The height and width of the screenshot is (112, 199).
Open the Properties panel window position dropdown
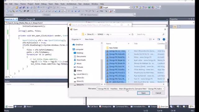pyautogui.click(x=189, y=19)
